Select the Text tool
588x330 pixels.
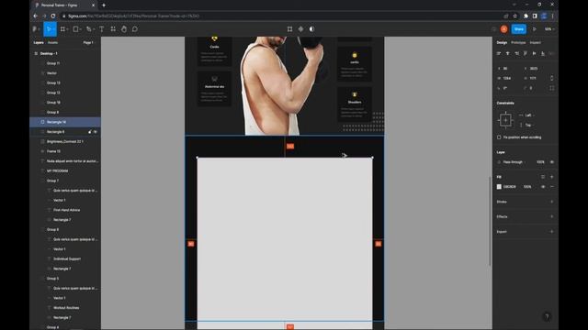point(102,28)
